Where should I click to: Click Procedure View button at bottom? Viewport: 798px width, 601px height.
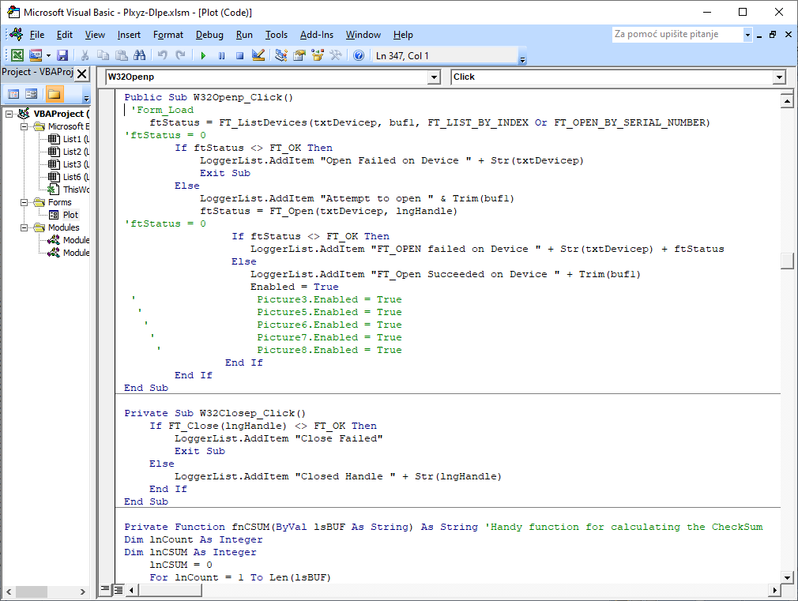(105, 589)
